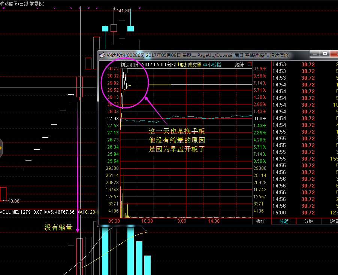Click the first cyan candle on the daily chart
Image resolution: width=338 pixels, height=275 pixels.
pos(105,28)
